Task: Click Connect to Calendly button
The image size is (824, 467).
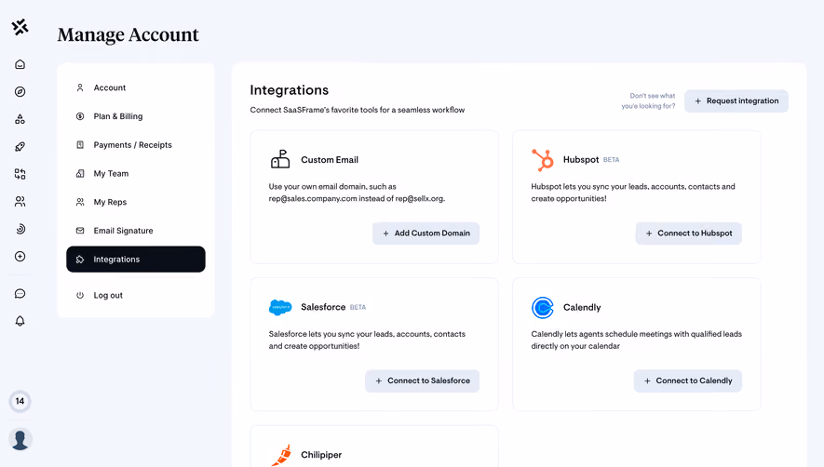Action: click(687, 380)
